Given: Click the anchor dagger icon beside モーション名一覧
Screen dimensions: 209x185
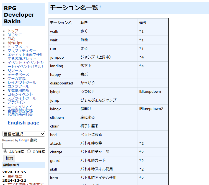Looking at the screenshot, I should coord(100,6).
